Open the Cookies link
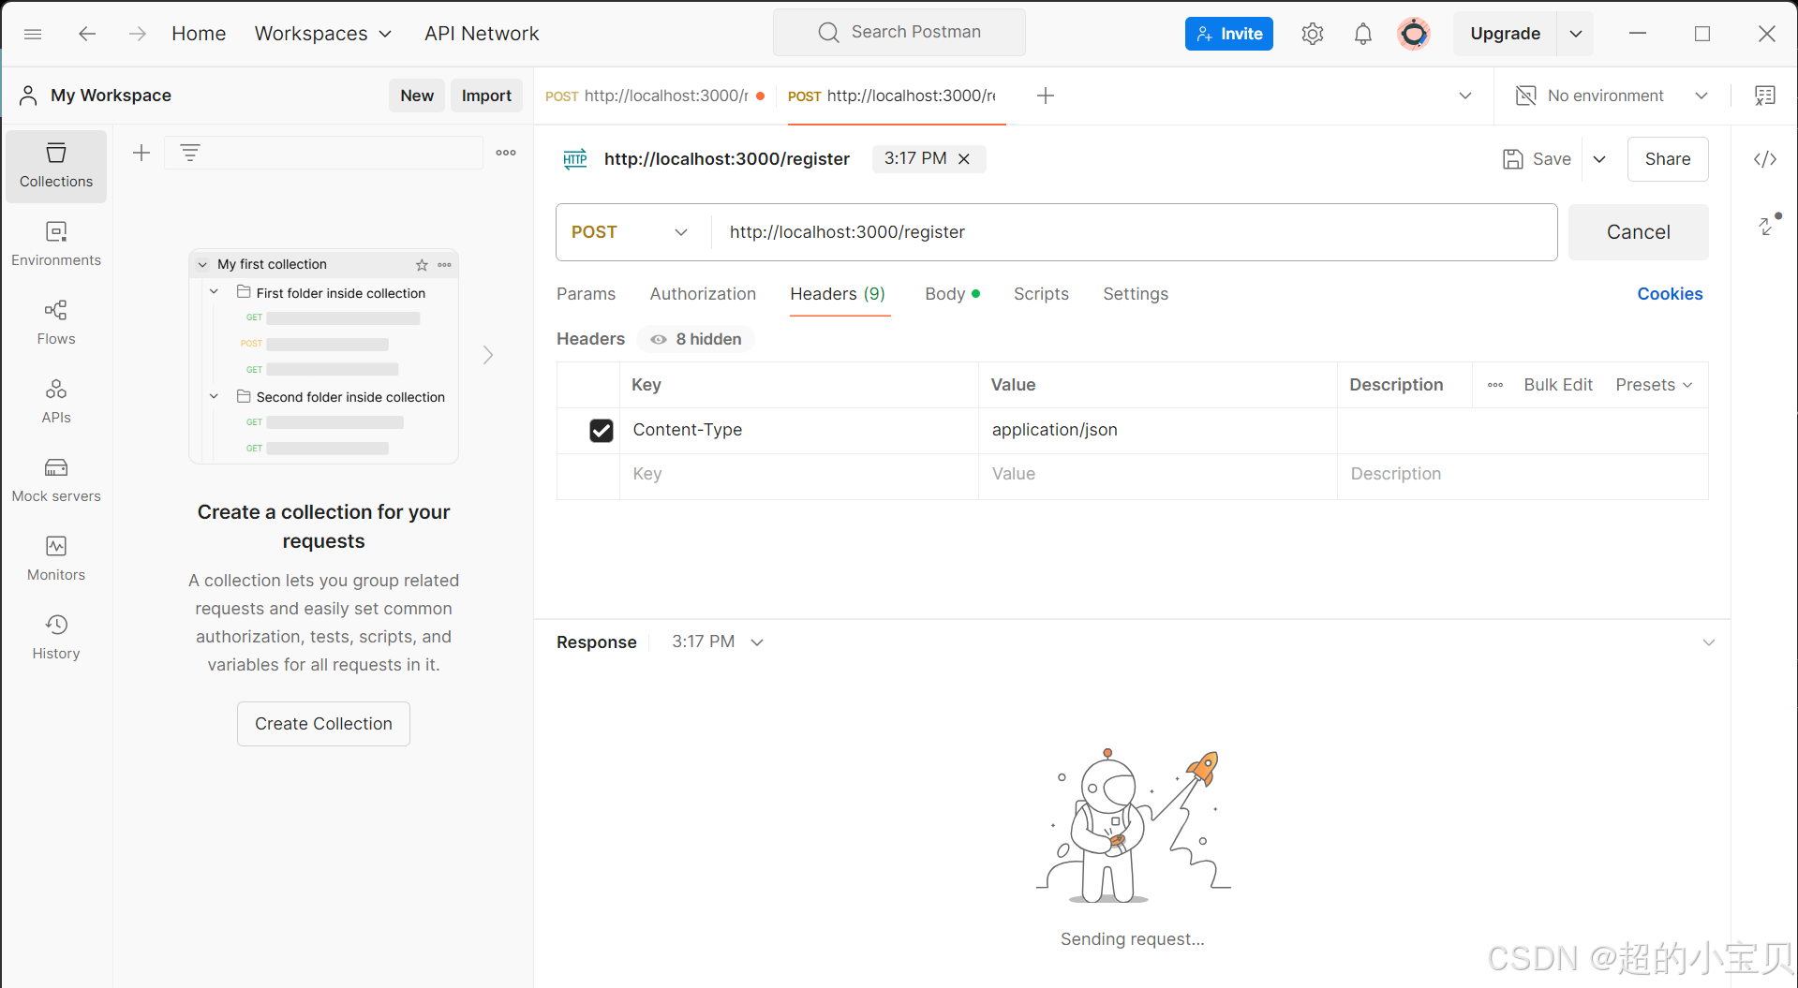Screen dimensions: 1798x988 click(1670, 294)
